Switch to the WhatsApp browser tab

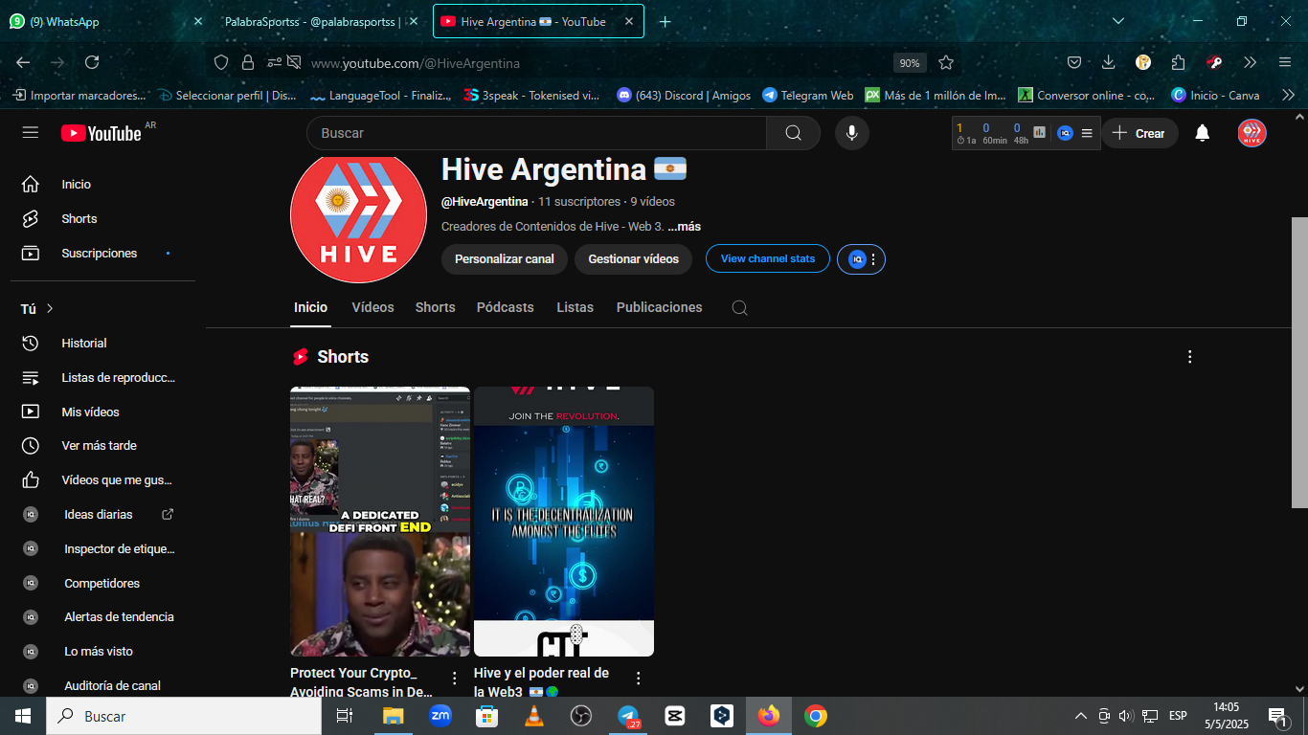pos(105,21)
